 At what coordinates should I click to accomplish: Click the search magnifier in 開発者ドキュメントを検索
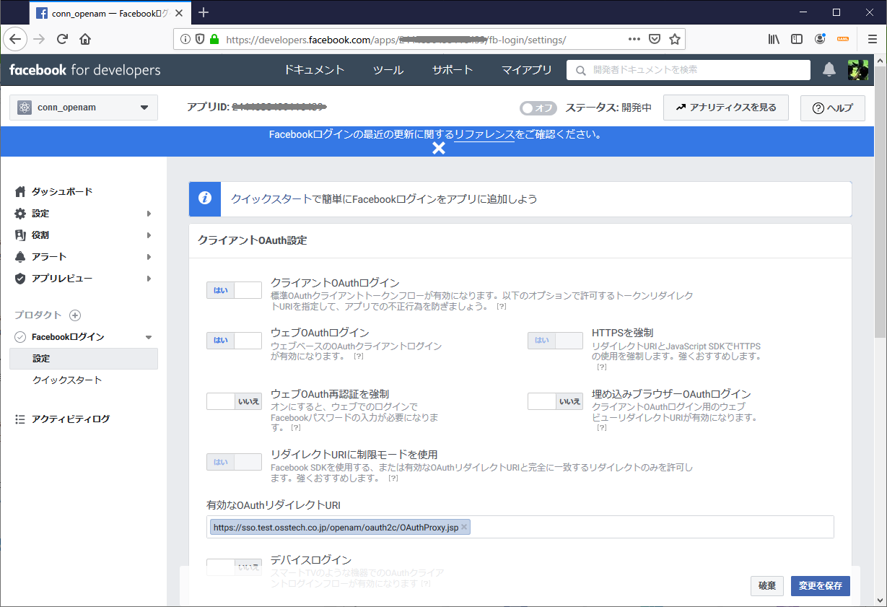[x=579, y=70]
